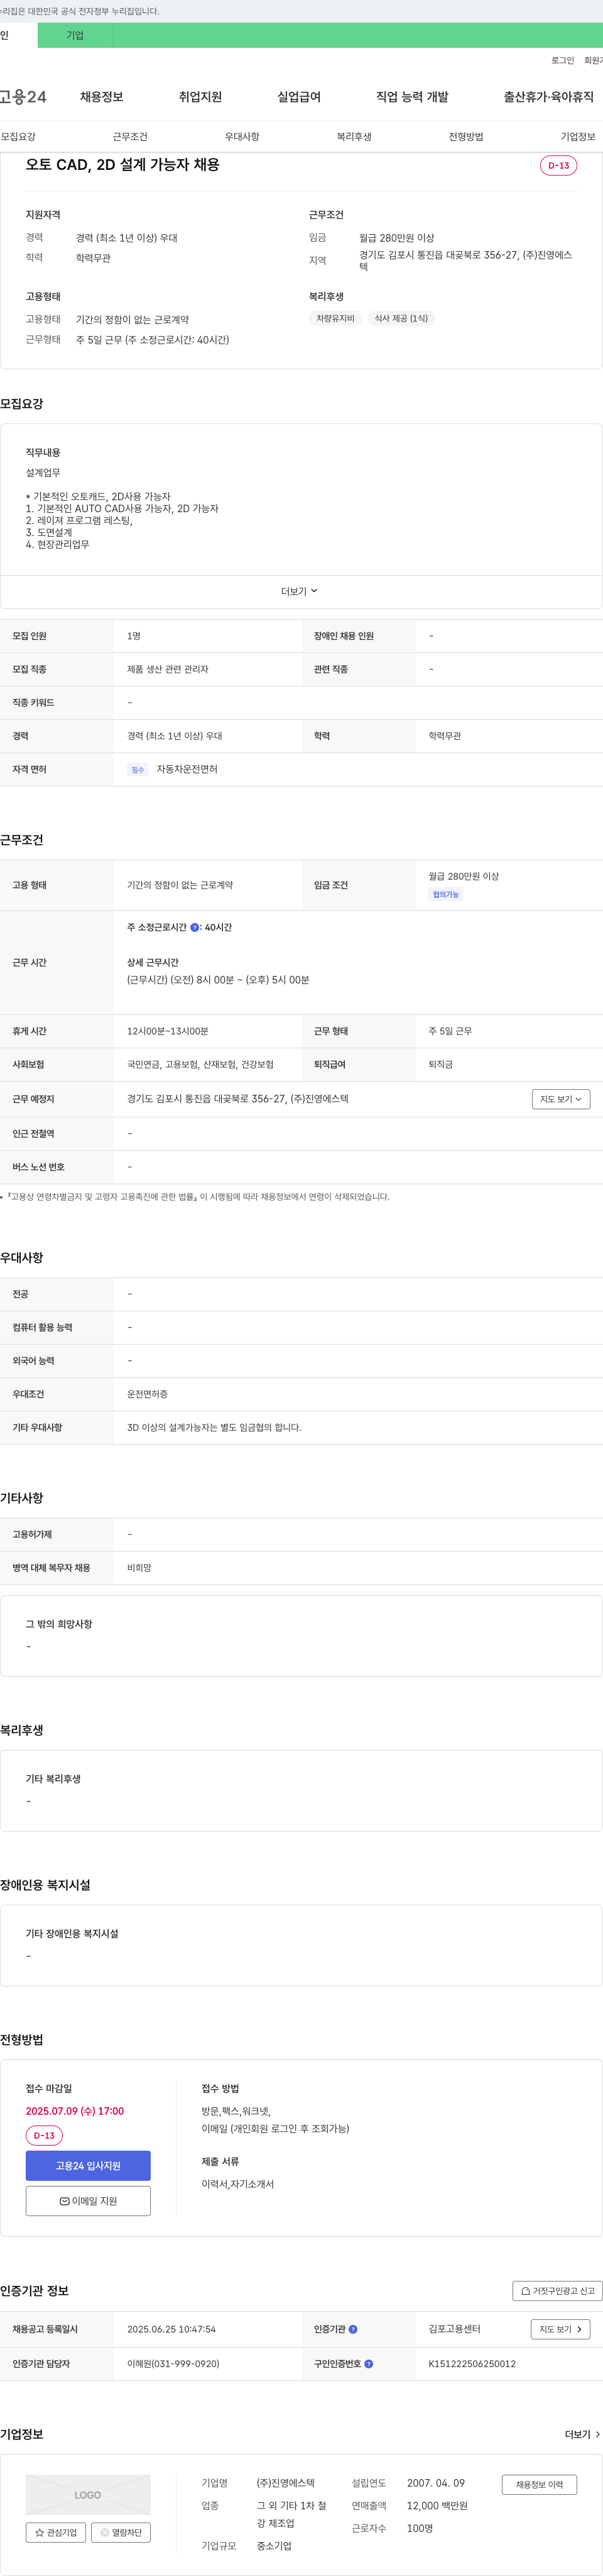Image resolution: width=603 pixels, height=2576 pixels.
Task: Open the 직업 능력 개발 menu
Action: pyautogui.click(x=412, y=97)
